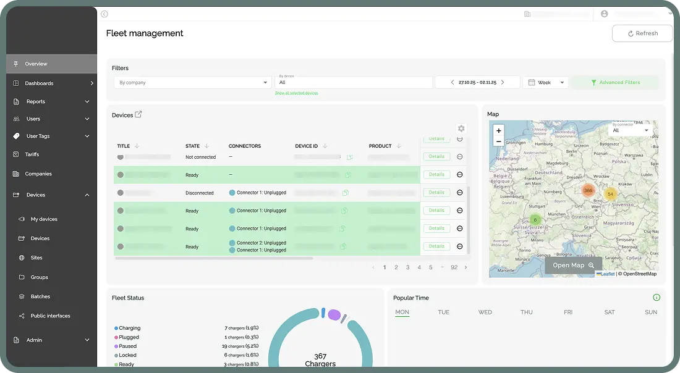Sort table by PRODUCT column arrow
The width and height of the screenshot is (680, 373).
(x=399, y=146)
